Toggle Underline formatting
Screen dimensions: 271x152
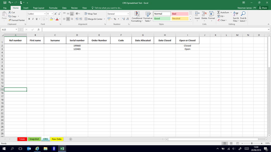(x=37, y=19)
